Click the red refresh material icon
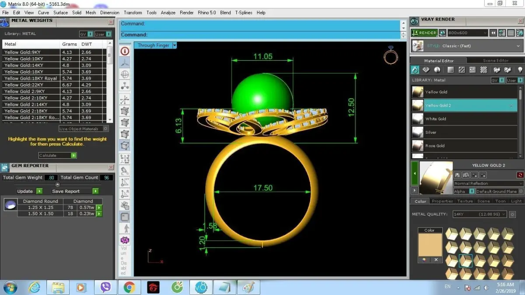This screenshot has width=525, height=295. [x=520, y=175]
